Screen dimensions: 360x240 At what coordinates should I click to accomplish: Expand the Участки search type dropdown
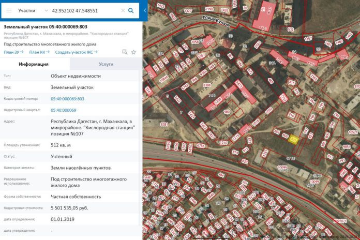(x=29, y=10)
